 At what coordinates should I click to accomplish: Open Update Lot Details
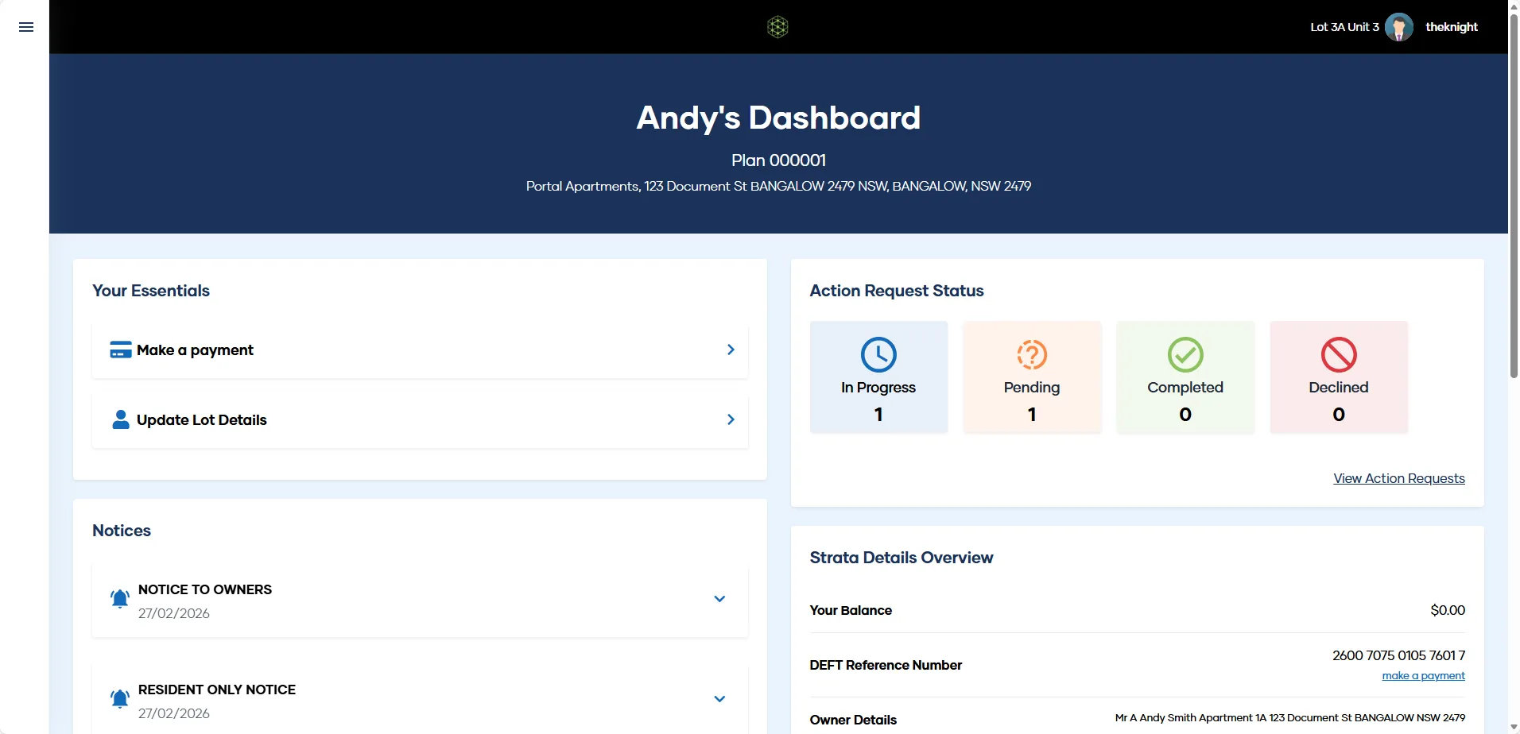click(420, 419)
